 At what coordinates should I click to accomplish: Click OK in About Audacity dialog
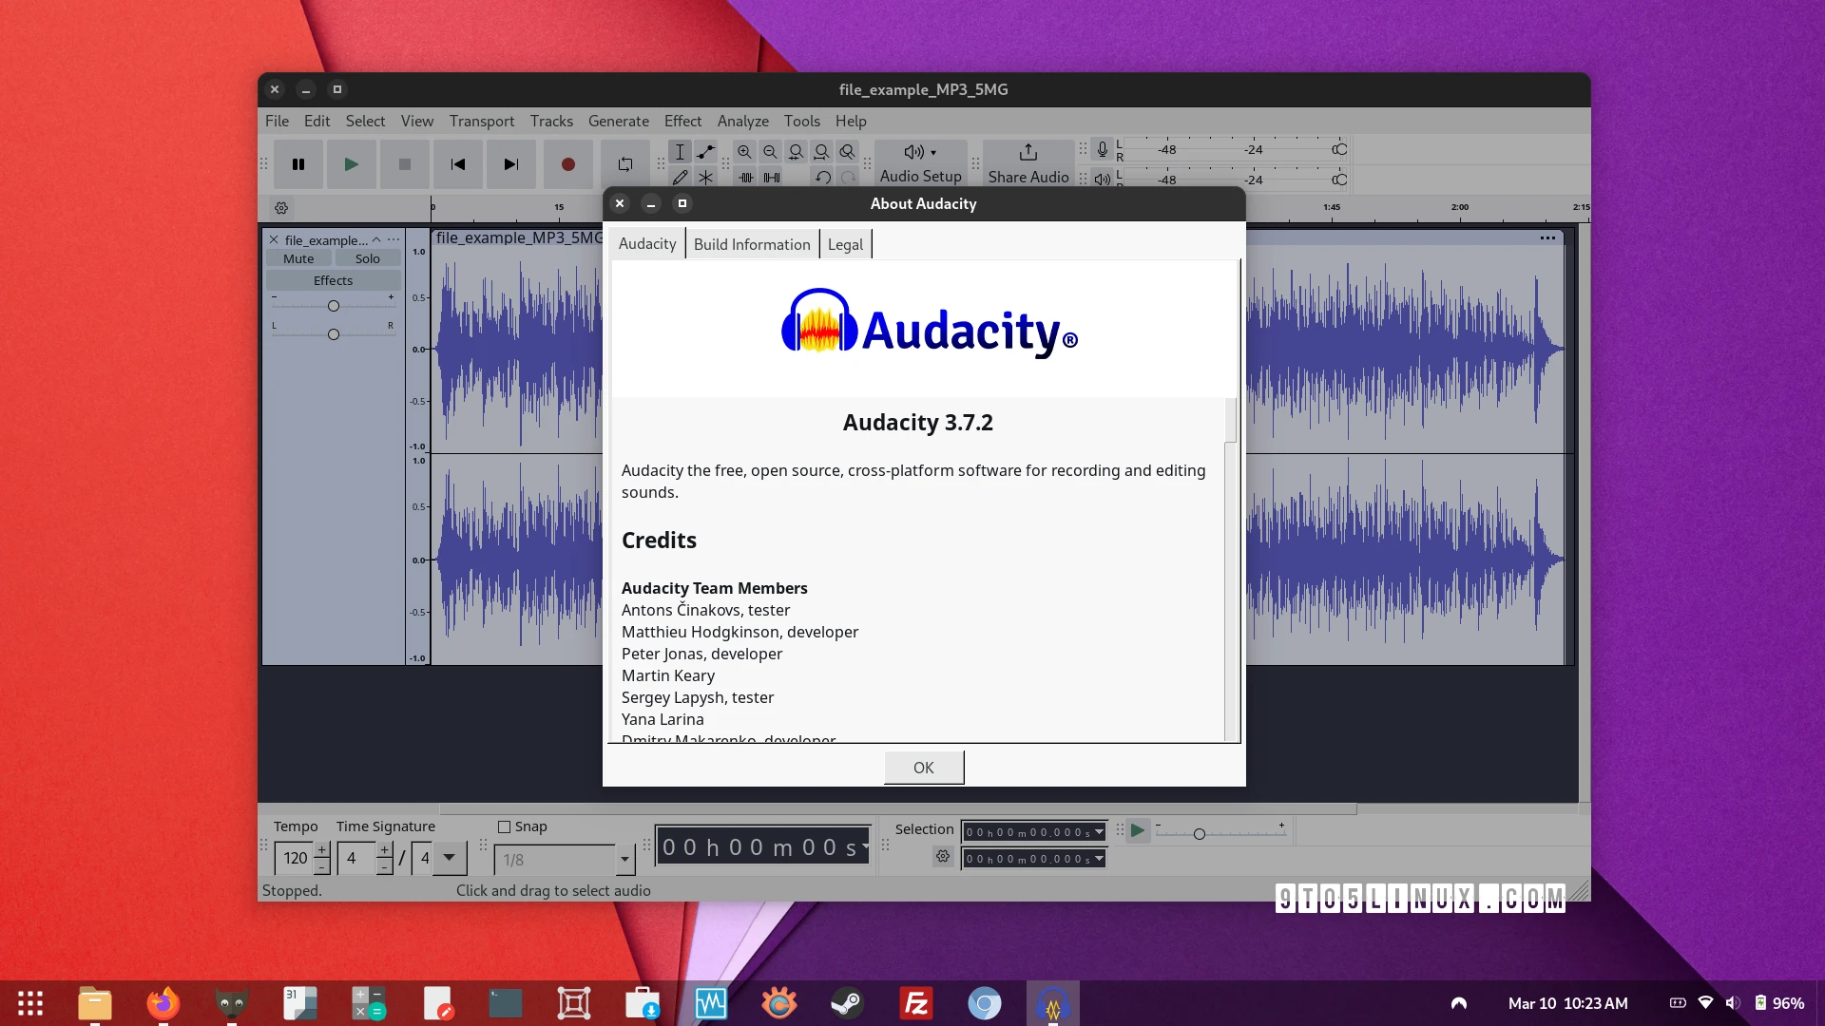point(923,768)
